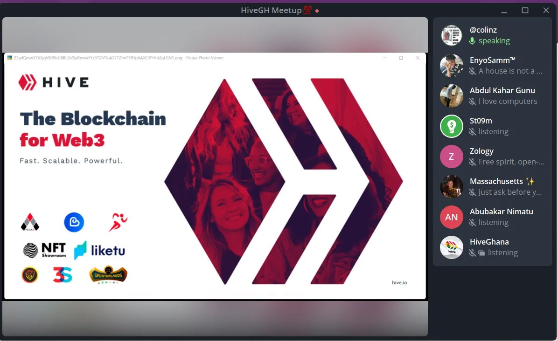Select the @colinz name text
This screenshot has width=558, height=341.
coord(483,30)
